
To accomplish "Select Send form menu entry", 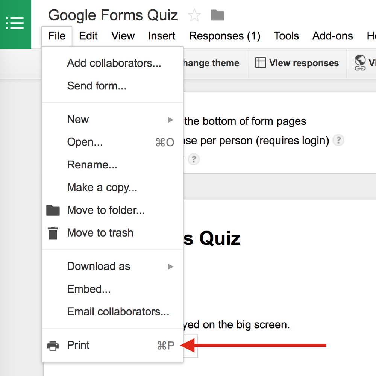I will pos(112,86).
